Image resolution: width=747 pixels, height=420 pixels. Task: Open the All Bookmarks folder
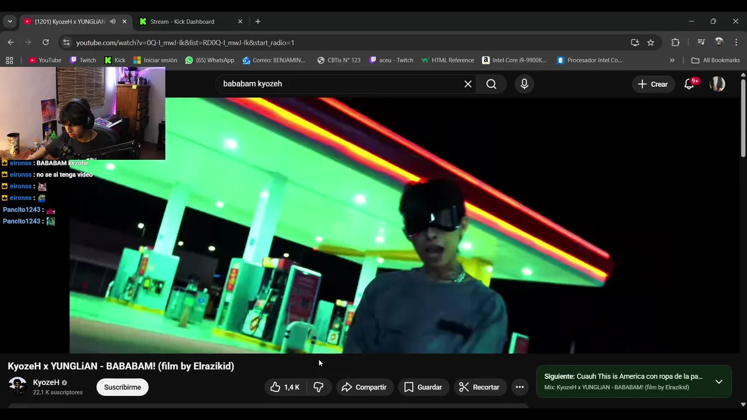tap(715, 60)
